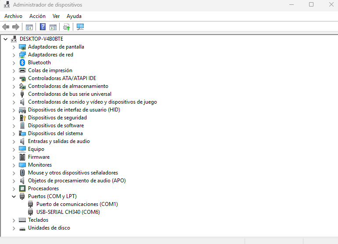Expand Controladoras de bus serie universal
The height and width of the screenshot is (244, 338).
coord(14,94)
